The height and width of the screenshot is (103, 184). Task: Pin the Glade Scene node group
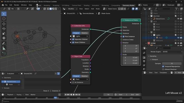coord(128,9)
